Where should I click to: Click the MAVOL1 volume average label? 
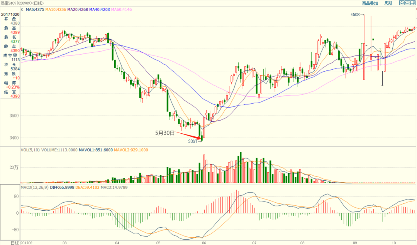coord(92,150)
